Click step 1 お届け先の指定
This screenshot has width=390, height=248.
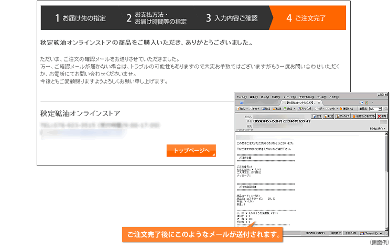tap(80, 18)
